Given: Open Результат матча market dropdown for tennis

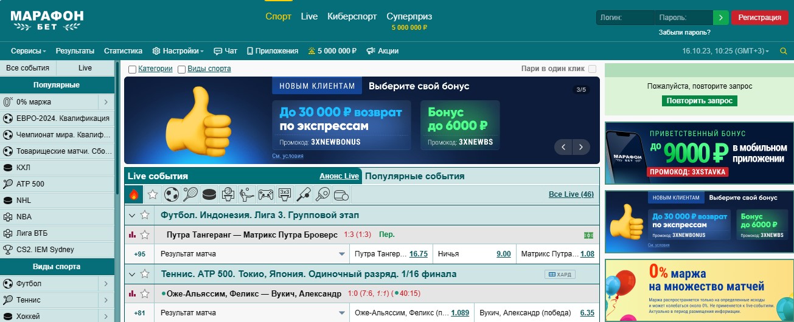Looking at the screenshot, I should (x=251, y=313).
